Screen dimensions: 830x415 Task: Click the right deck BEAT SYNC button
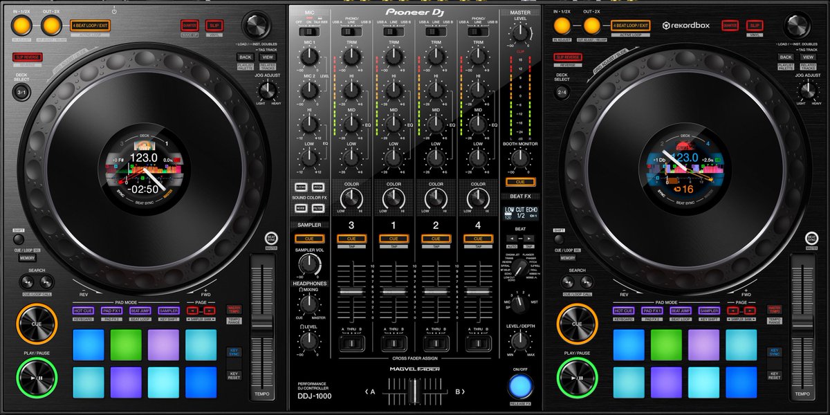(813, 238)
